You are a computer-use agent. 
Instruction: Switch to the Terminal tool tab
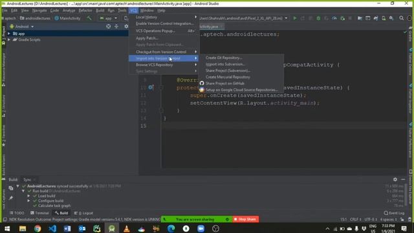pos(39,213)
